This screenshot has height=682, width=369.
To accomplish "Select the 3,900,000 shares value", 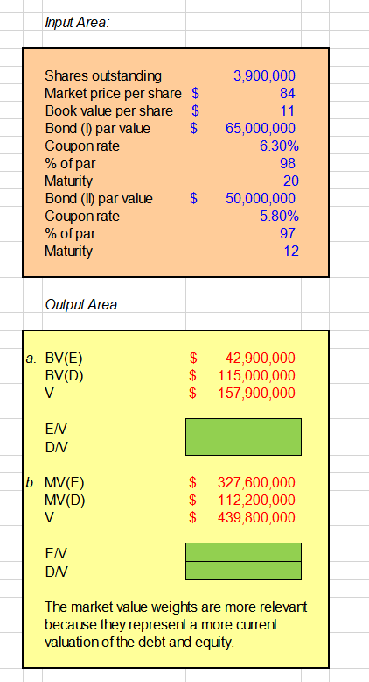I will point(264,75).
